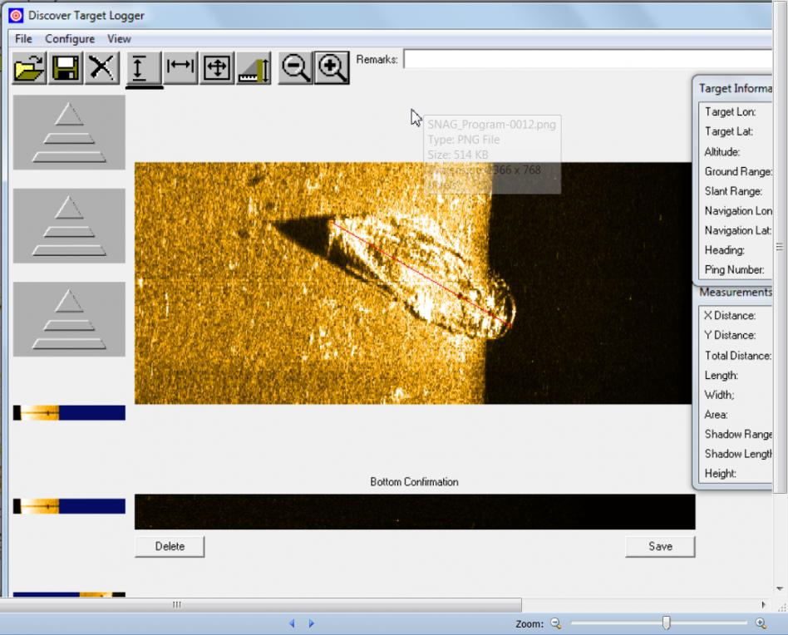Viewport: 788px width, 635px height.
Task: Select the first pyramid target thumbnail
Action: pos(69,132)
